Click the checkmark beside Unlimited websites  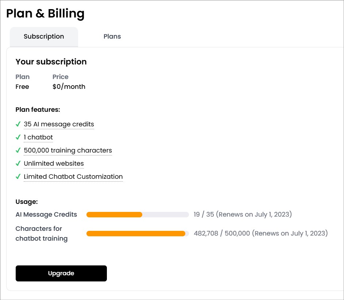pyautogui.click(x=18, y=163)
